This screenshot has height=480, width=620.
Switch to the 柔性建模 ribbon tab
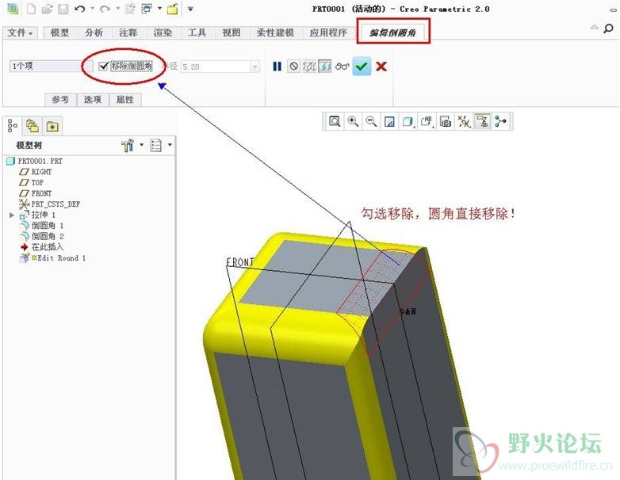point(275,32)
